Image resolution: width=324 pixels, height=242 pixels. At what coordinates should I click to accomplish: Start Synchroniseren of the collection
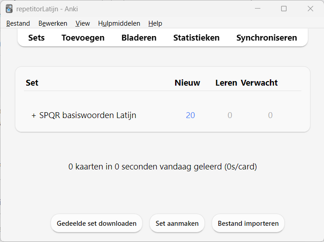pyautogui.click(x=267, y=38)
